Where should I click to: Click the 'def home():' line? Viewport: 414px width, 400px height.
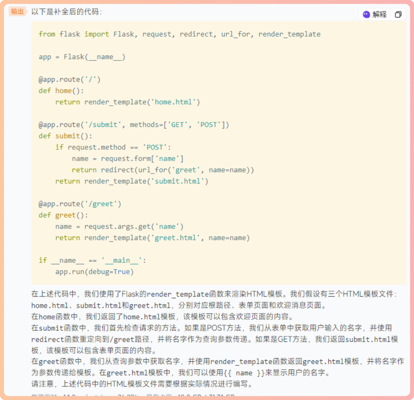click(61, 91)
